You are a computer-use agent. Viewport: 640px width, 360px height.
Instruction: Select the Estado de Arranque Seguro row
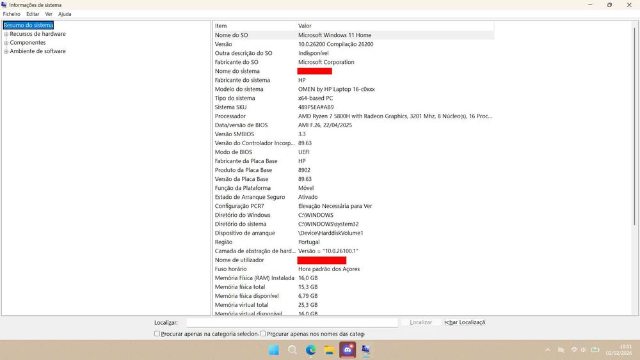(353, 197)
